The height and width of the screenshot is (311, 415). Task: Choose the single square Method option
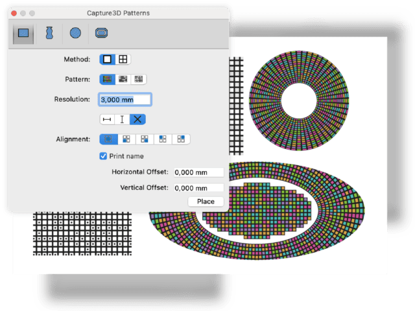tap(107, 59)
